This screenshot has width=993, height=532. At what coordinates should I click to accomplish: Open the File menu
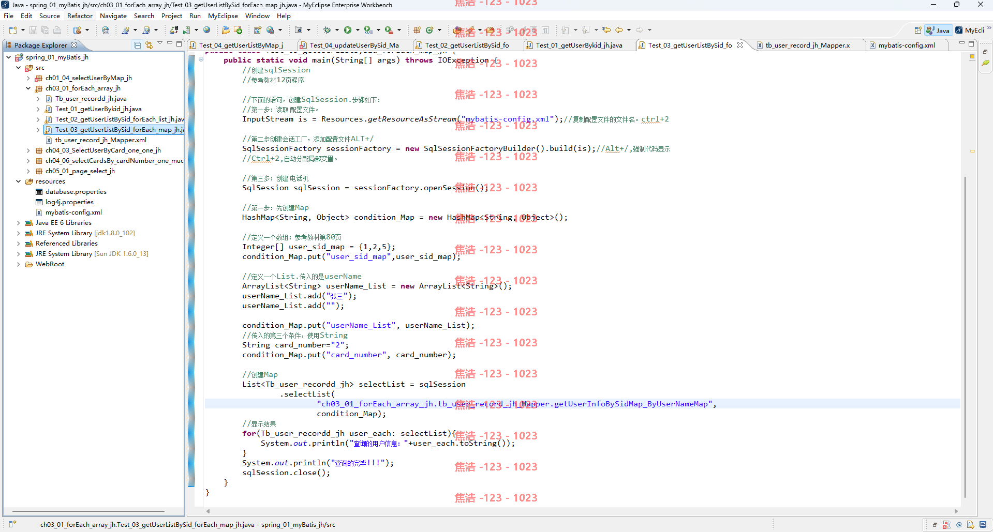8,16
